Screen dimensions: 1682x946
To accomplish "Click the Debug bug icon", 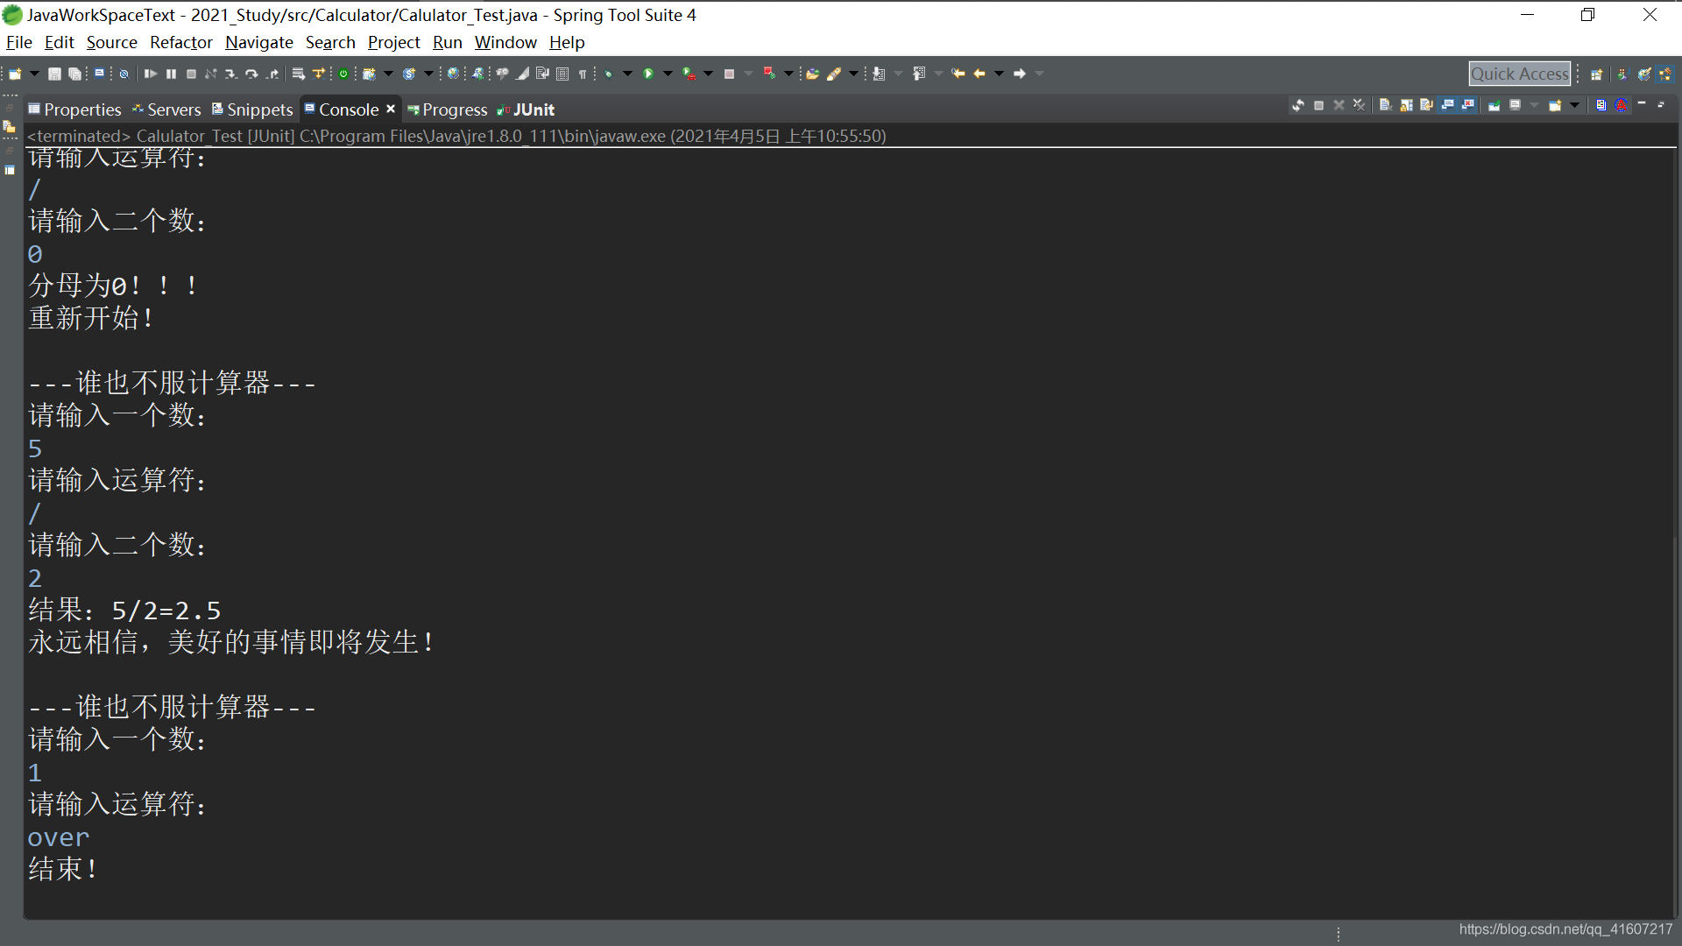I will [608, 74].
